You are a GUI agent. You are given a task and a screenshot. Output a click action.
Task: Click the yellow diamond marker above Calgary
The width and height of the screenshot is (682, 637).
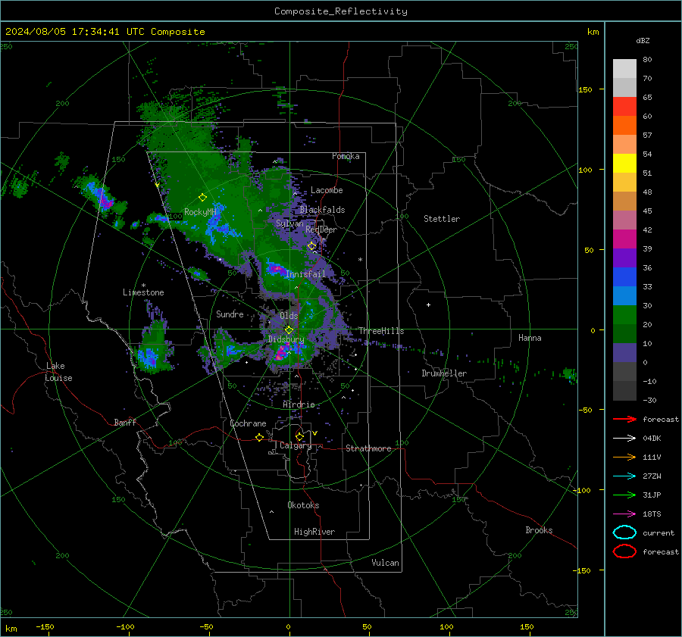pos(299,436)
